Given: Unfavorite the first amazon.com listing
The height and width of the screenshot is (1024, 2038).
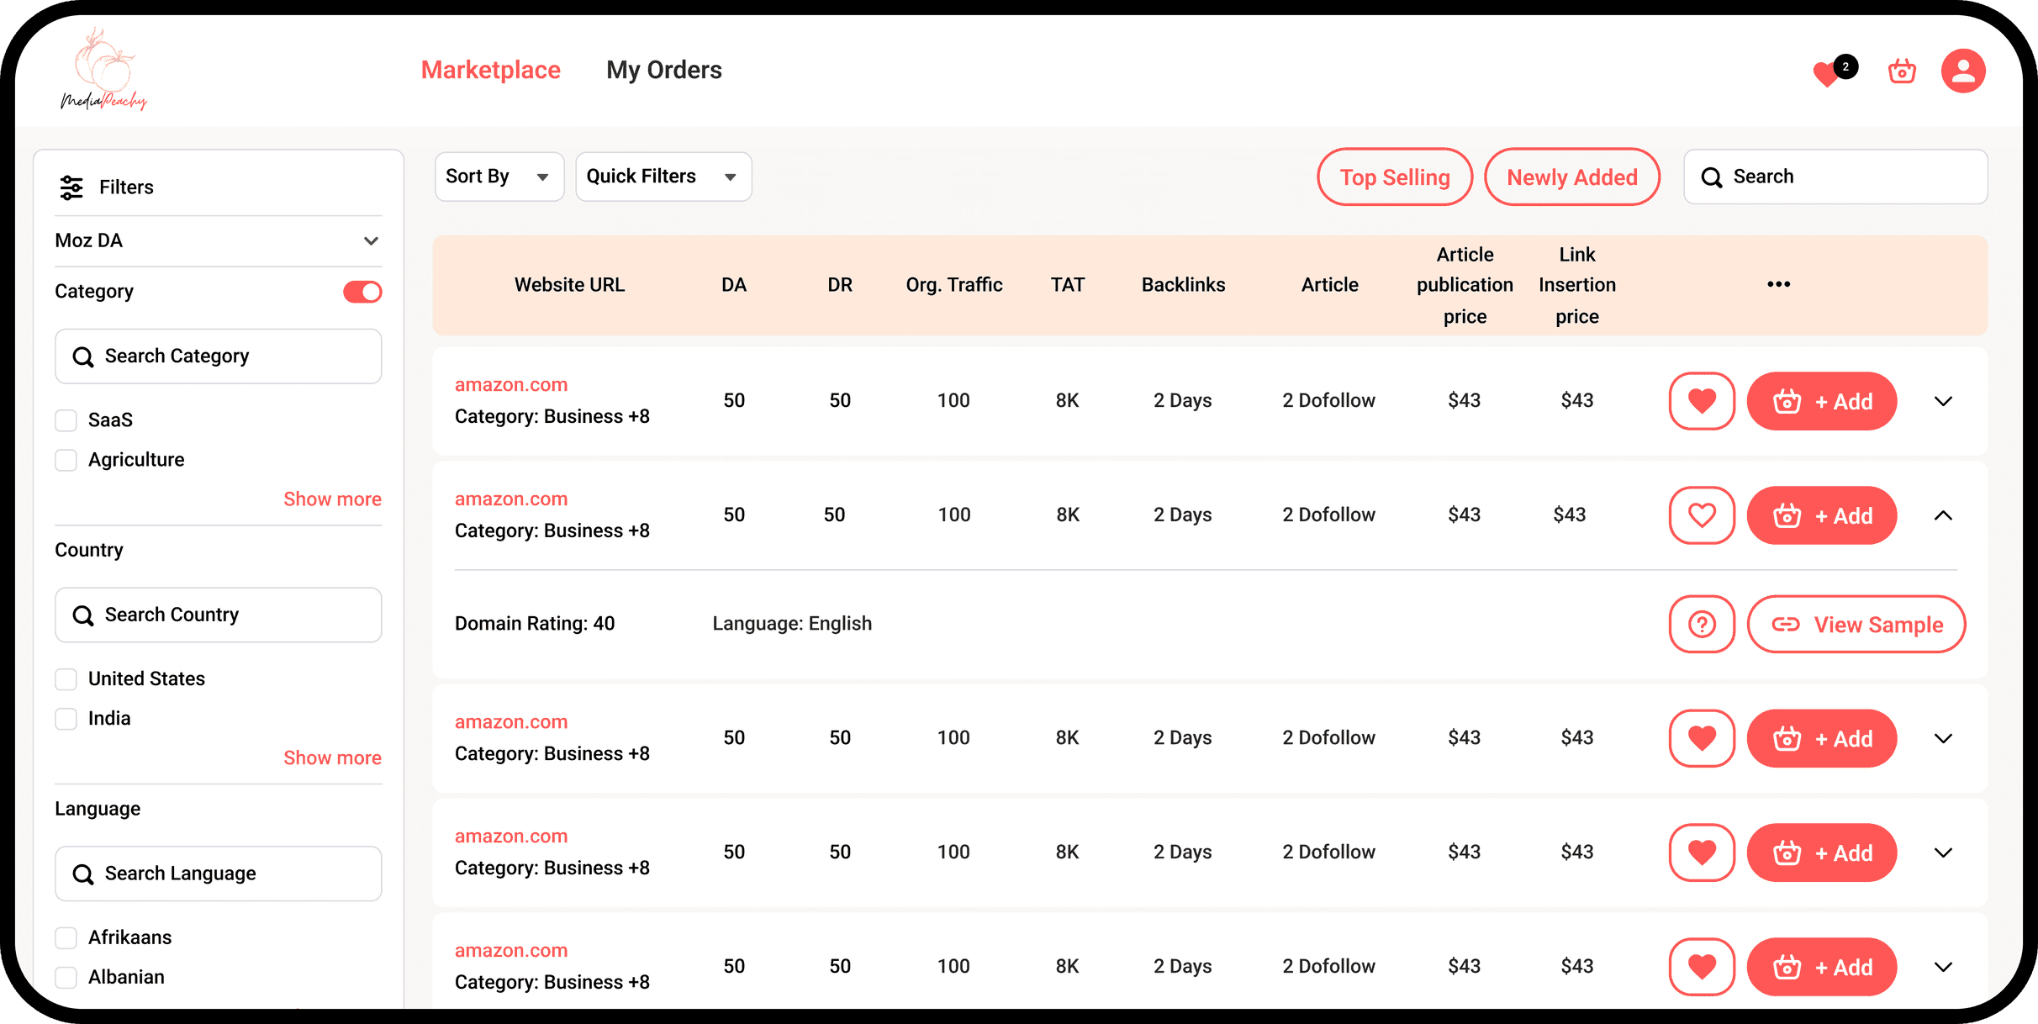Looking at the screenshot, I should pos(1702,401).
